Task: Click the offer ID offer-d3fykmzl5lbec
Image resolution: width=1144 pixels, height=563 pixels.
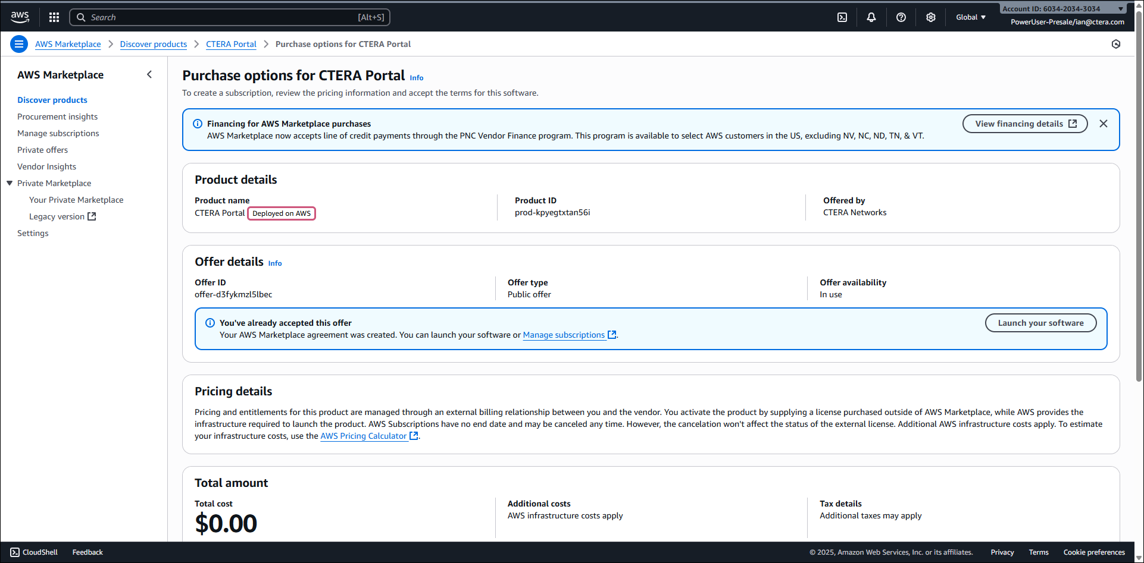Action: pyautogui.click(x=233, y=294)
